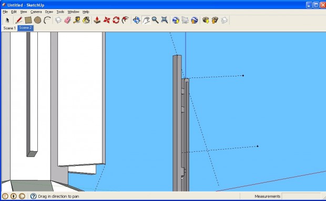Click the Zoom Extents icon

click(165, 20)
